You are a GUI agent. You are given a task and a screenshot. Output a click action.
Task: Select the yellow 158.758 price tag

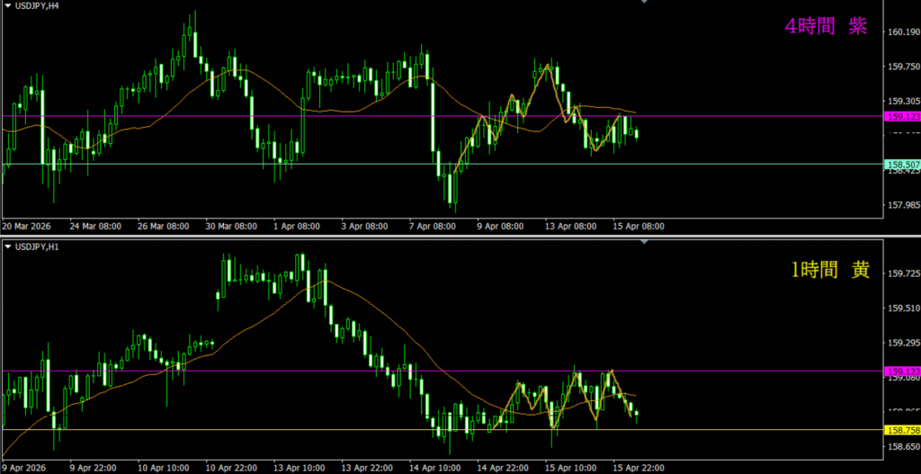(x=902, y=430)
